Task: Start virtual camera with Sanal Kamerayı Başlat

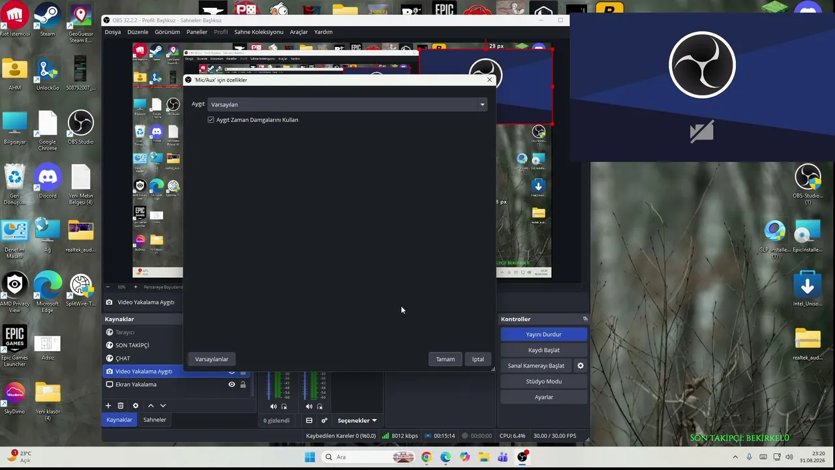Action: [x=536, y=366]
